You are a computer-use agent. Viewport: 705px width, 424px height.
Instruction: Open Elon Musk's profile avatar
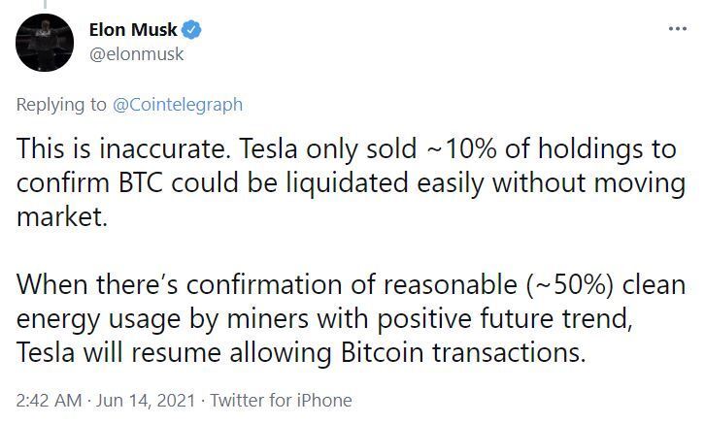45,43
